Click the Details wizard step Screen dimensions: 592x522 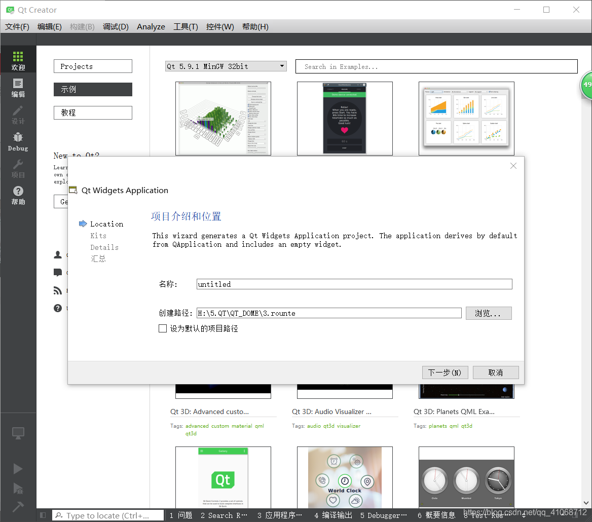point(104,248)
